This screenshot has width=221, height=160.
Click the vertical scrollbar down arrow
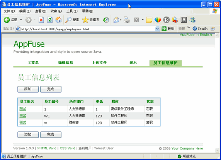[x=217, y=150]
